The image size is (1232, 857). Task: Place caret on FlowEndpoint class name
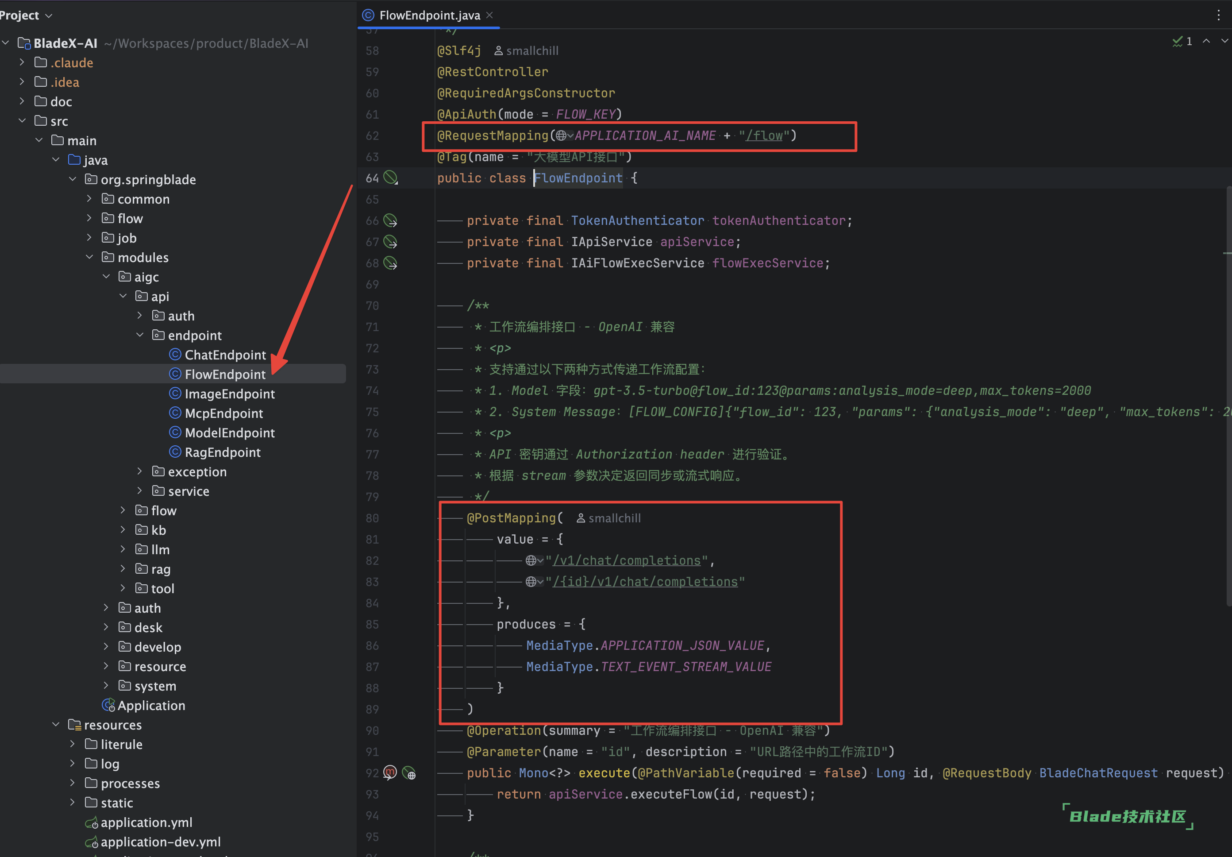click(578, 178)
